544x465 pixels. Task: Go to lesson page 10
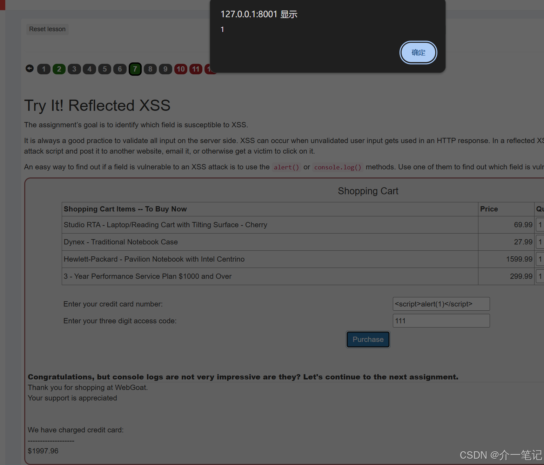[x=181, y=69]
